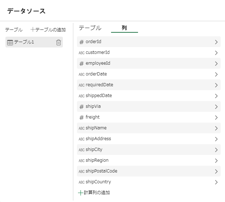Viewport: 225px width, 202px height.
Task: Click the number type icon of employeeId
Action: point(81,64)
